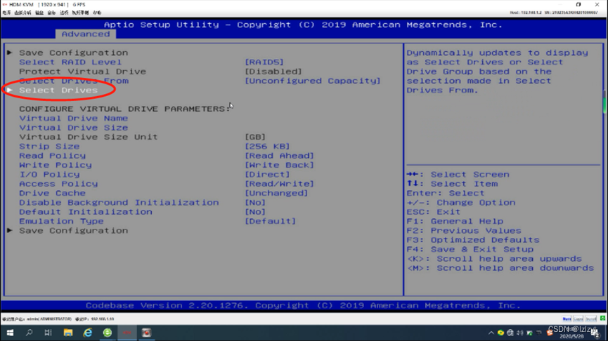608x341 pixels.
Task: Change the RAID level value RAID5
Action: pyautogui.click(x=264, y=62)
